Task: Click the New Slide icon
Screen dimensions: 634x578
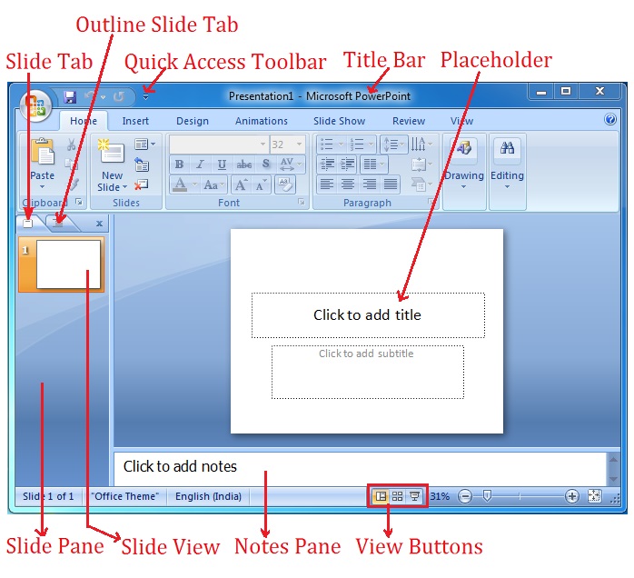Action: click(x=111, y=151)
